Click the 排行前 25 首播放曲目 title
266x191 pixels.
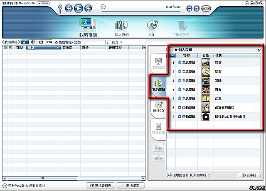(x=230, y=116)
